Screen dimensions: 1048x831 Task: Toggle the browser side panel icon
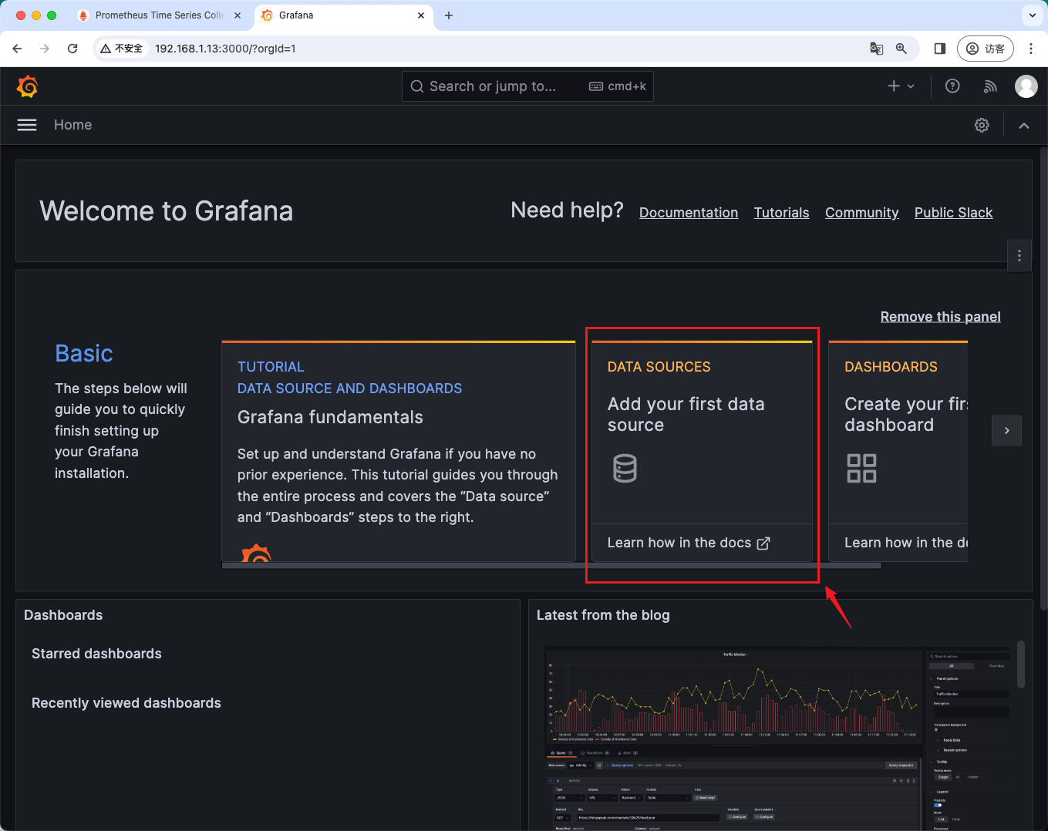[x=939, y=49]
